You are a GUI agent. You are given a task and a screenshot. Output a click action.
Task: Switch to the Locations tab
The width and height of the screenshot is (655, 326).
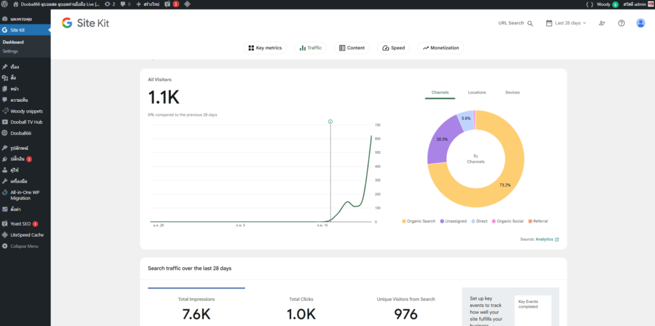click(477, 92)
